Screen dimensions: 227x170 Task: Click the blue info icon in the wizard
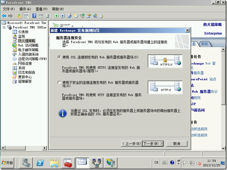(x=62, y=113)
